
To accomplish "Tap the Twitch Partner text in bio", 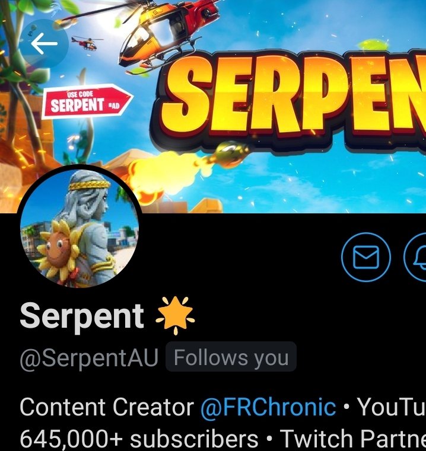I will [x=353, y=439].
